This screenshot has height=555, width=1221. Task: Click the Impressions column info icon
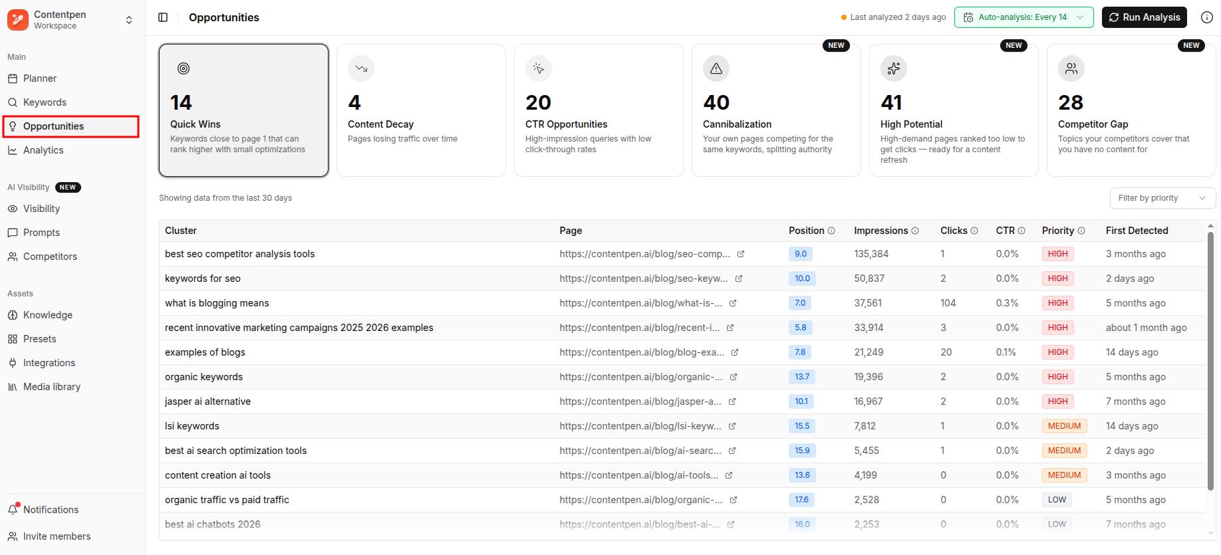point(915,231)
